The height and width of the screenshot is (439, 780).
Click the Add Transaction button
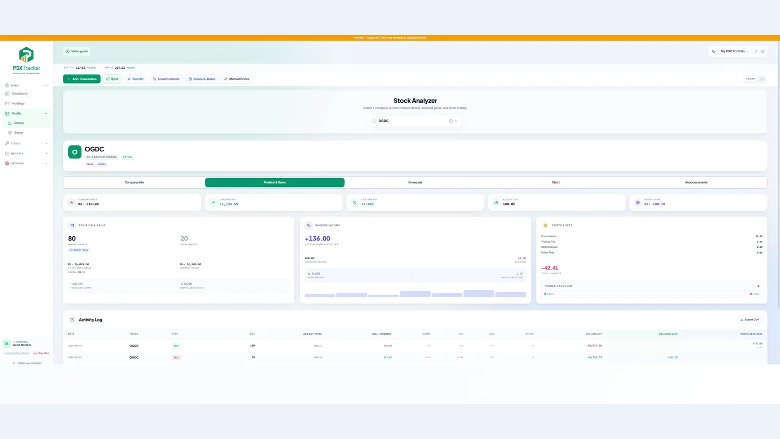(82, 79)
